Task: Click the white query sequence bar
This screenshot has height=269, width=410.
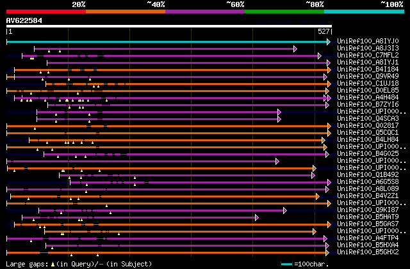Action: pos(169,26)
